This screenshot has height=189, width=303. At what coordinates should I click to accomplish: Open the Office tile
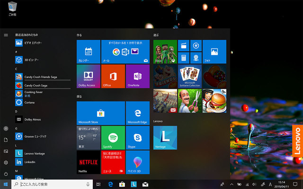113,76
